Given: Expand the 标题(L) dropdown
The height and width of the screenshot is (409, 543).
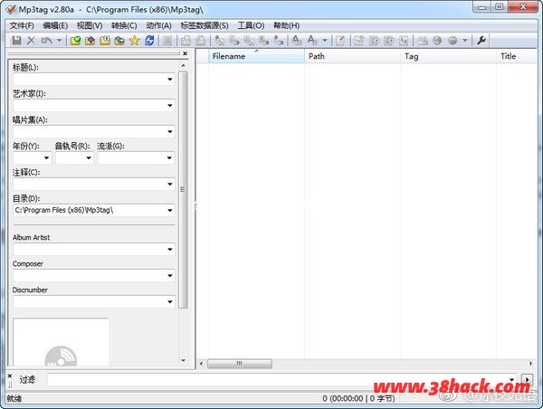Looking at the screenshot, I should click(170, 80).
